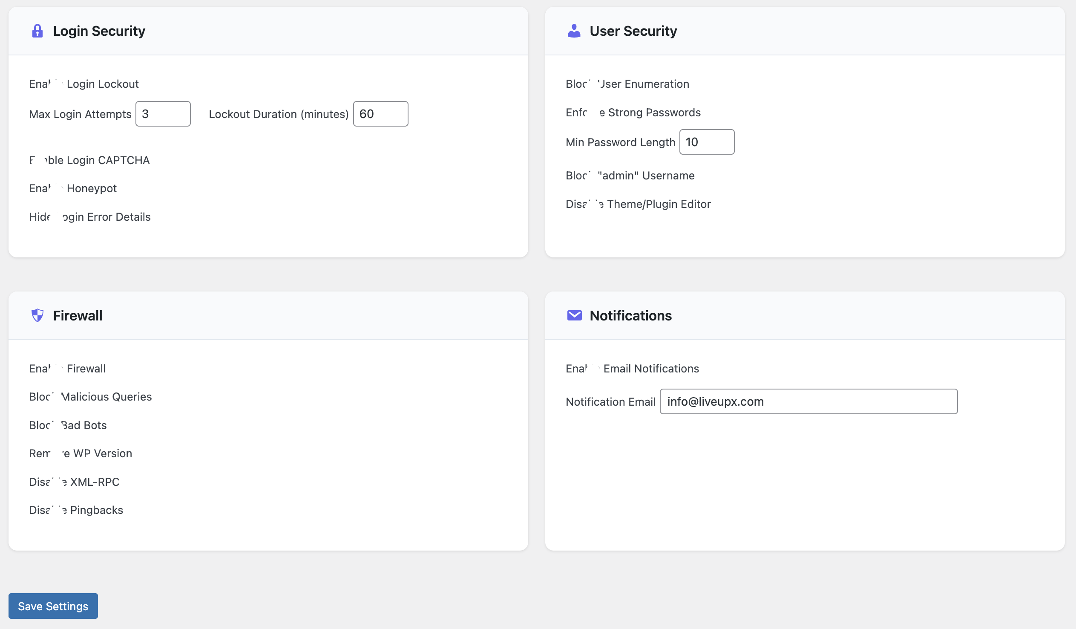Click the "Login Error Details" option label
Viewport: 1076px width, 629px height.
click(89, 216)
